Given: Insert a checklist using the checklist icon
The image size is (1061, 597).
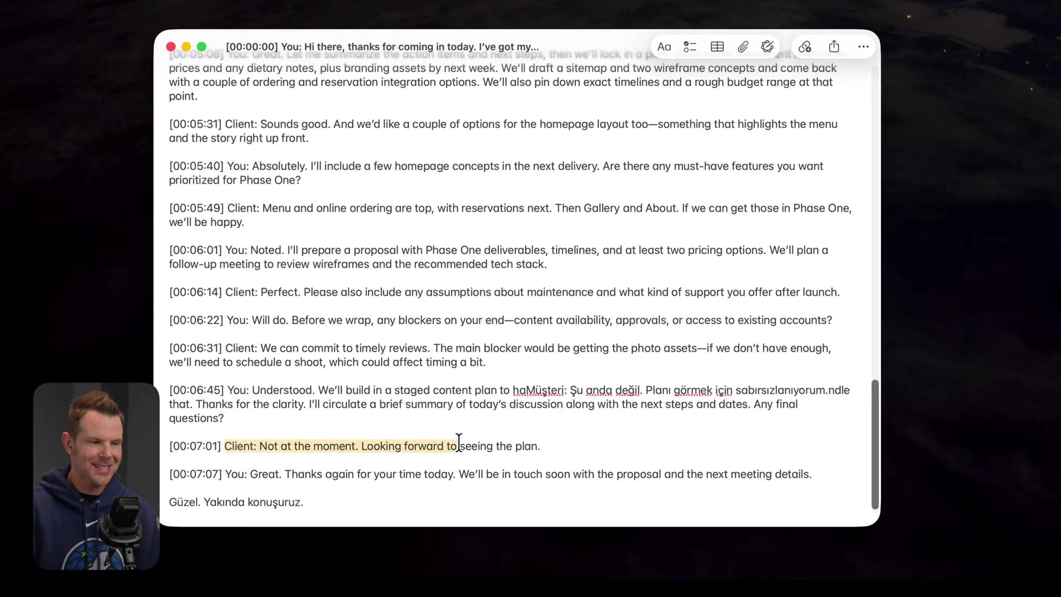Looking at the screenshot, I should click(690, 47).
